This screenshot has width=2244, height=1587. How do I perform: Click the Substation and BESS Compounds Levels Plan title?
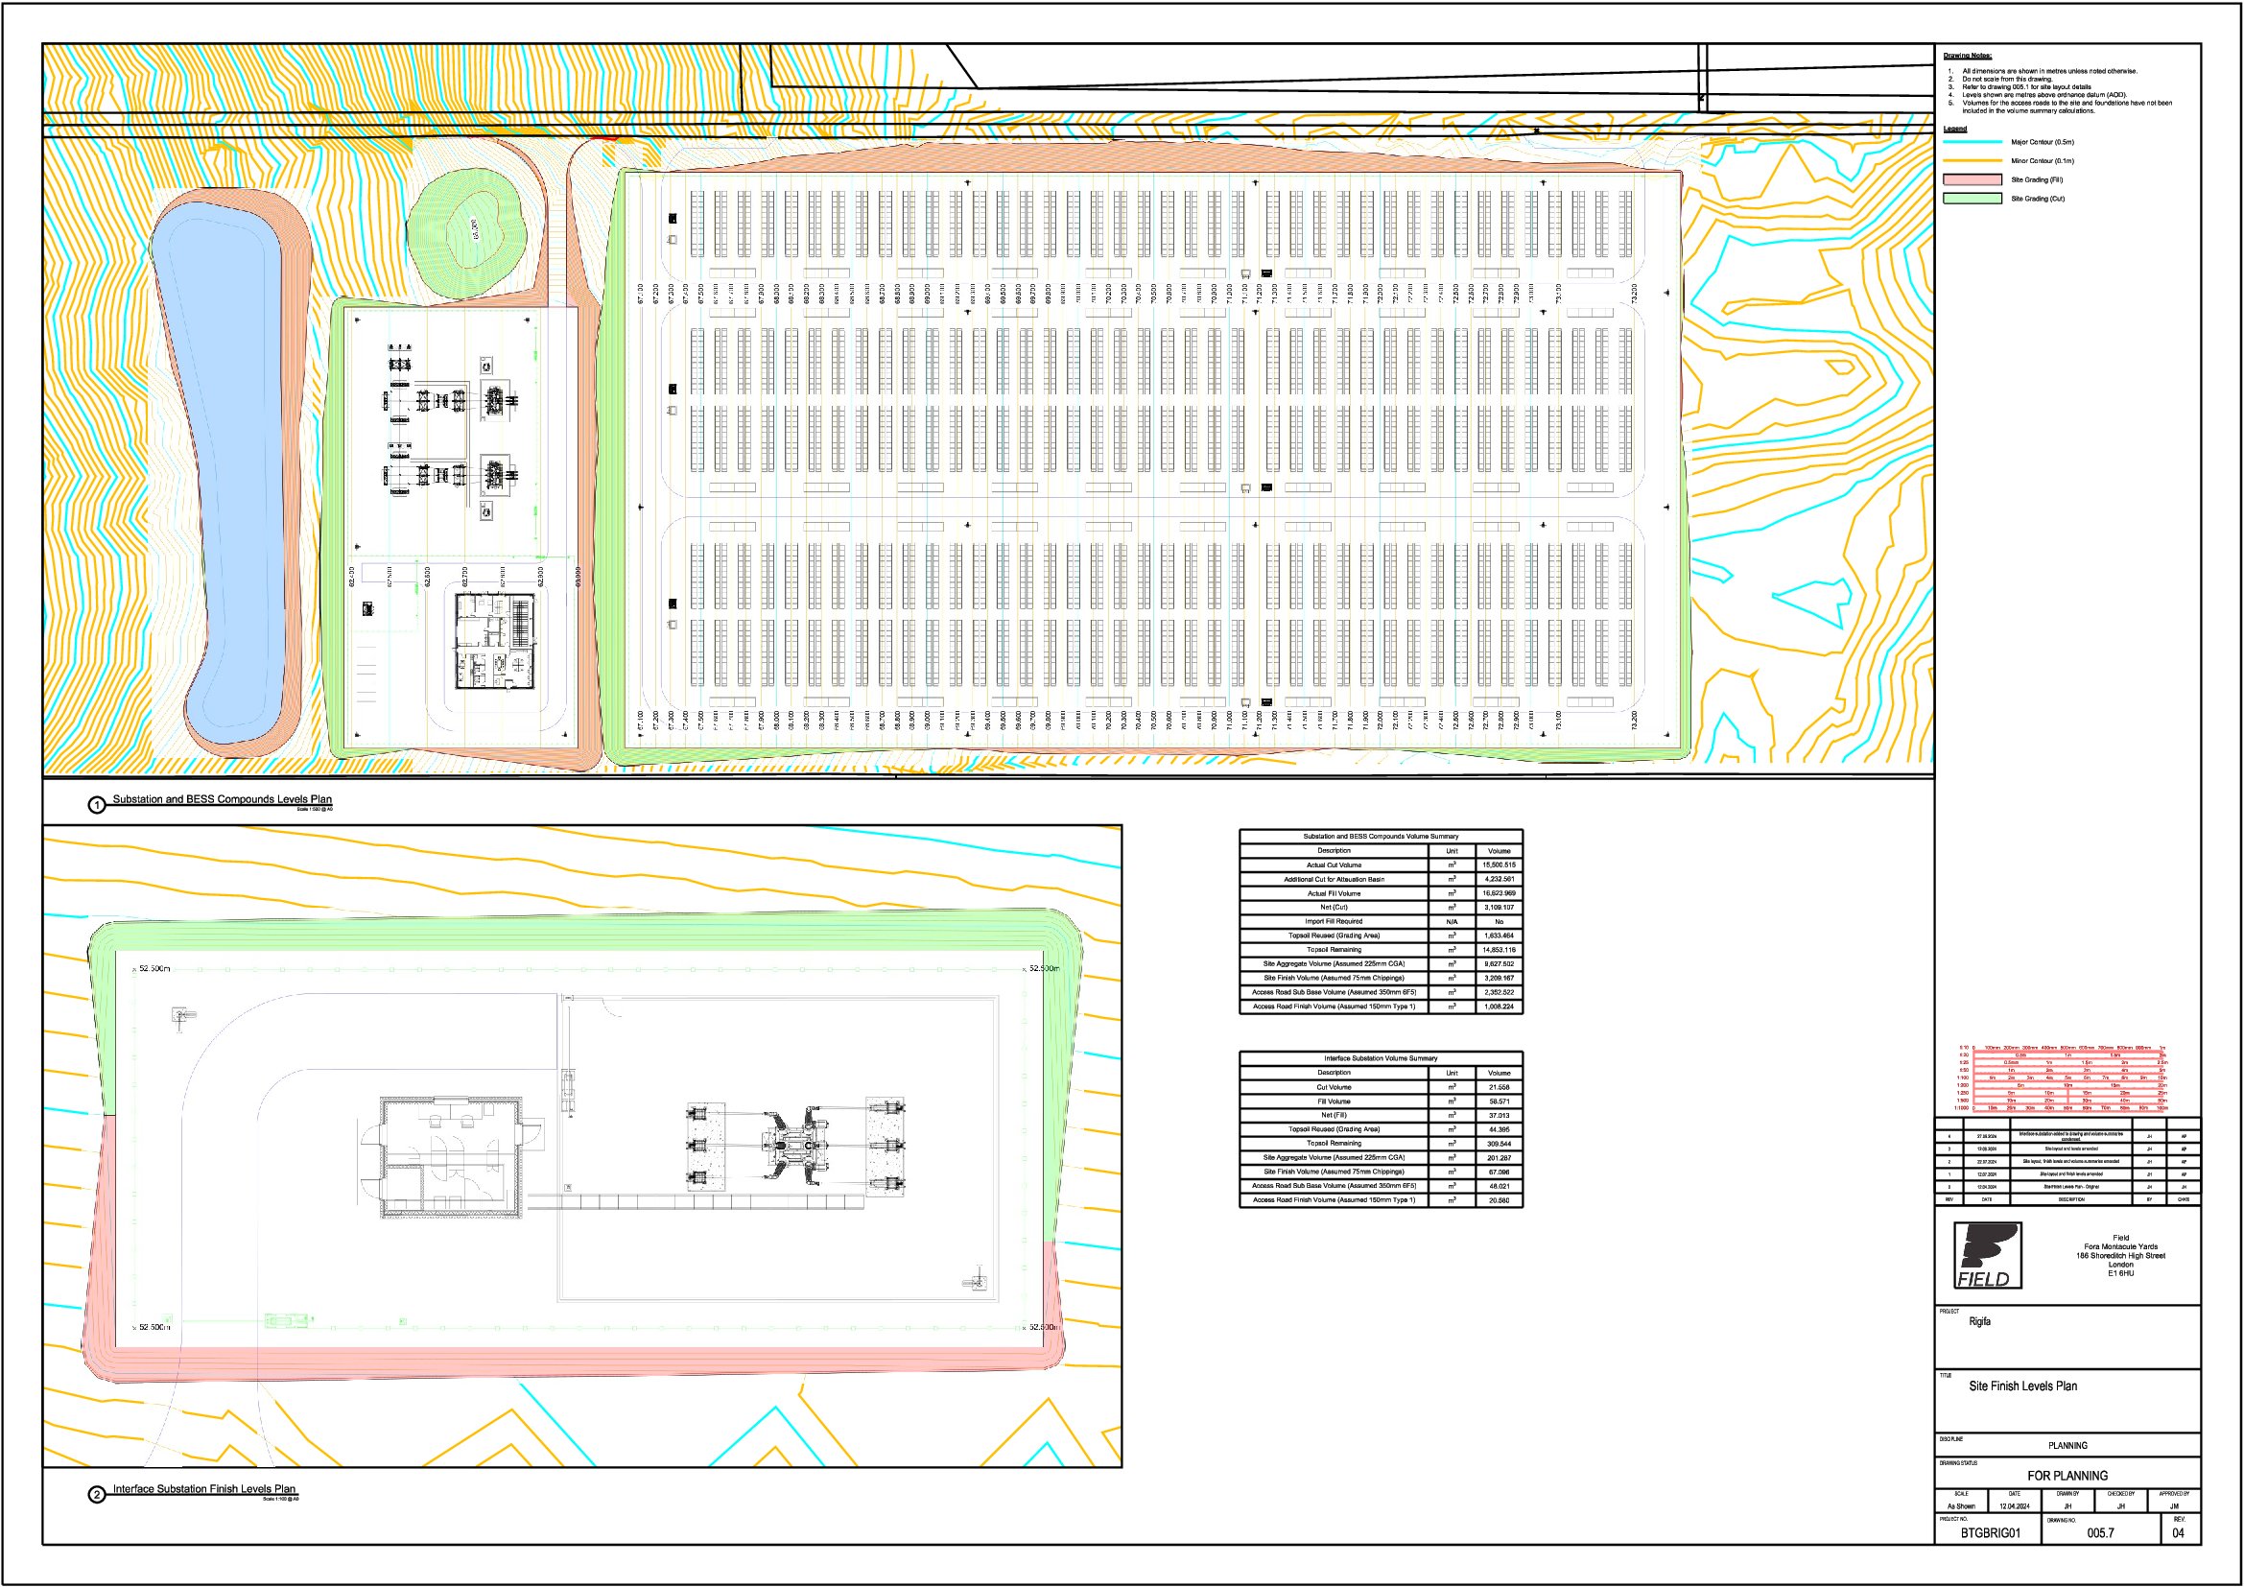point(222,799)
